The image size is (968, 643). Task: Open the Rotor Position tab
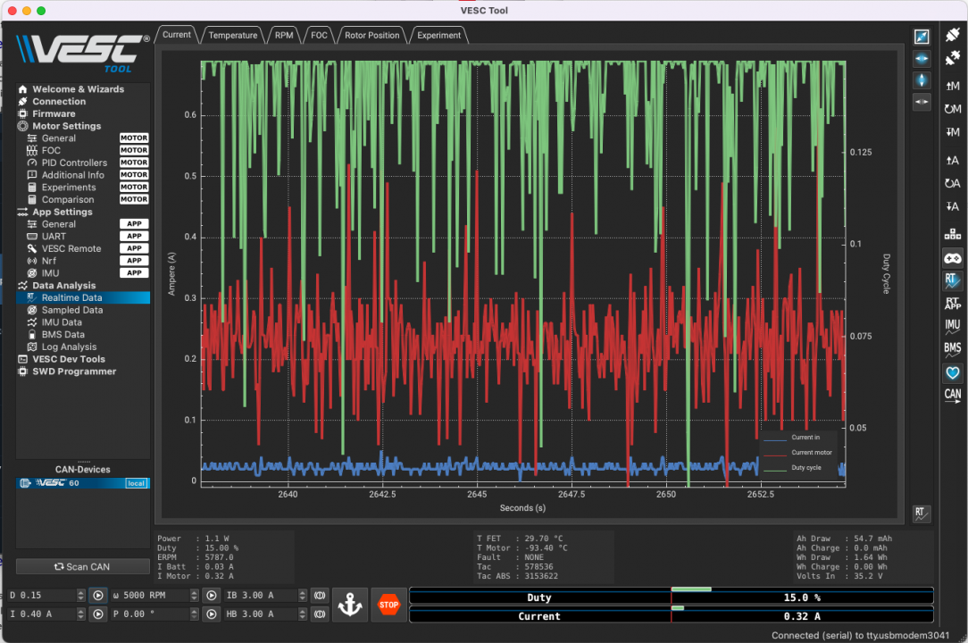coord(371,35)
